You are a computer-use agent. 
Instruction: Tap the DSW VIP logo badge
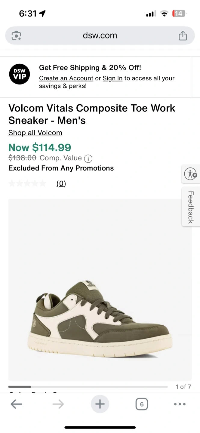[x=20, y=74]
